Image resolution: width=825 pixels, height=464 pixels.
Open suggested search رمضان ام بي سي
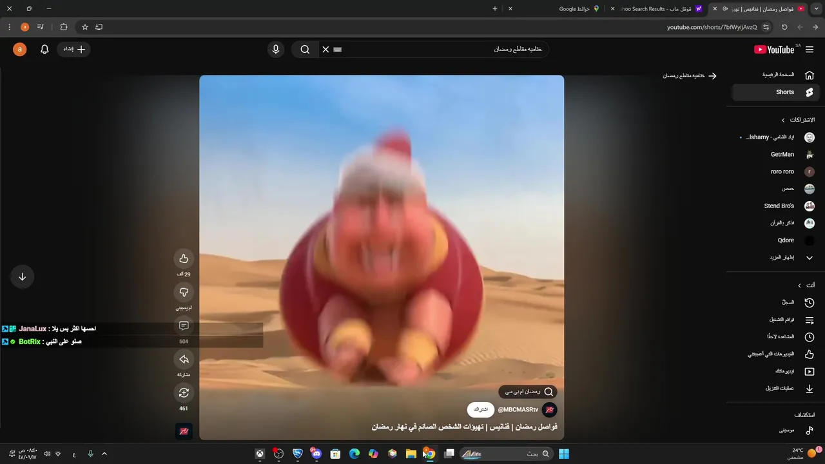coord(528,391)
